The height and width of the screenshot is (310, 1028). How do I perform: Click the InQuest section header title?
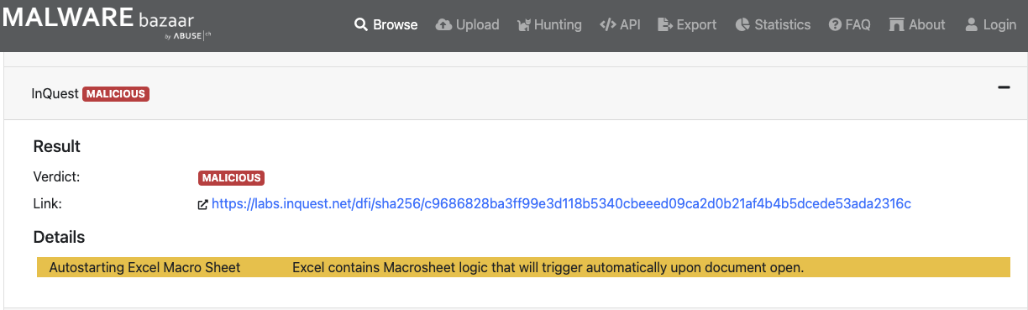click(x=55, y=94)
